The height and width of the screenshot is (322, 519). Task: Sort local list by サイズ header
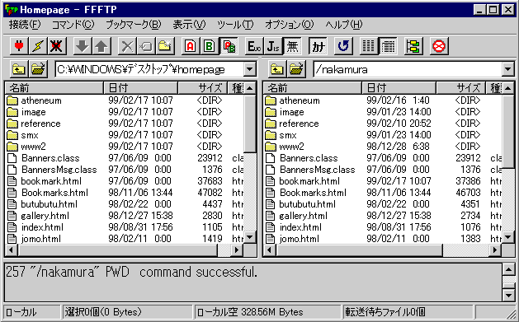click(x=203, y=88)
